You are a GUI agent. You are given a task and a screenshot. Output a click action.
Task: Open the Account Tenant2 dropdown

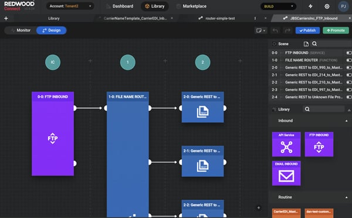click(70, 6)
